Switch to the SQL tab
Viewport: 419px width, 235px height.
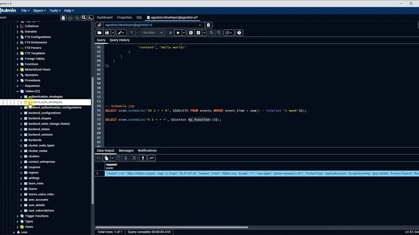pyautogui.click(x=139, y=18)
